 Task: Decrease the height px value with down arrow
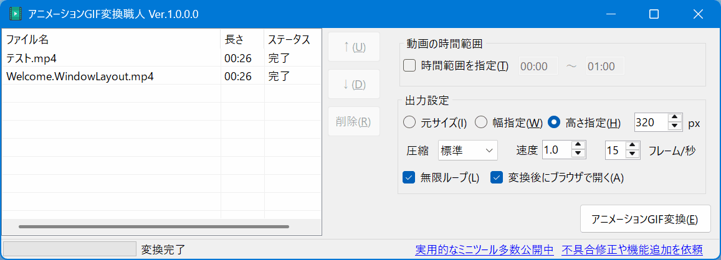(x=674, y=126)
